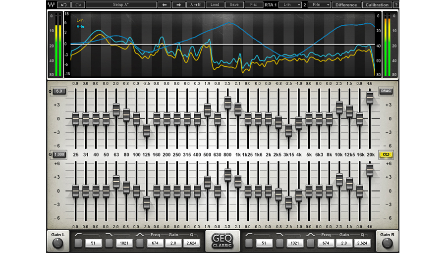
Task: Click the upper bank 1k fader
Action: point(238,109)
